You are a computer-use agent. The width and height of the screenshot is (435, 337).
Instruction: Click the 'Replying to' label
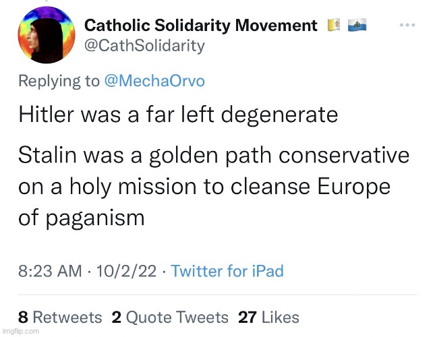59,82
